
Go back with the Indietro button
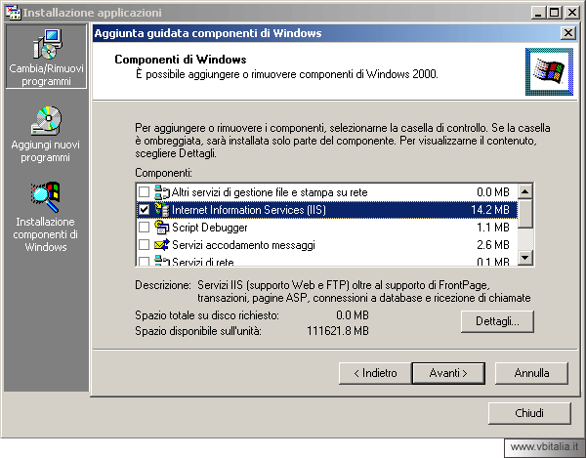375,373
